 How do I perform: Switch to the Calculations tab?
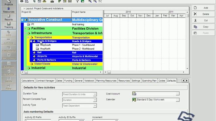coord(28,81)
